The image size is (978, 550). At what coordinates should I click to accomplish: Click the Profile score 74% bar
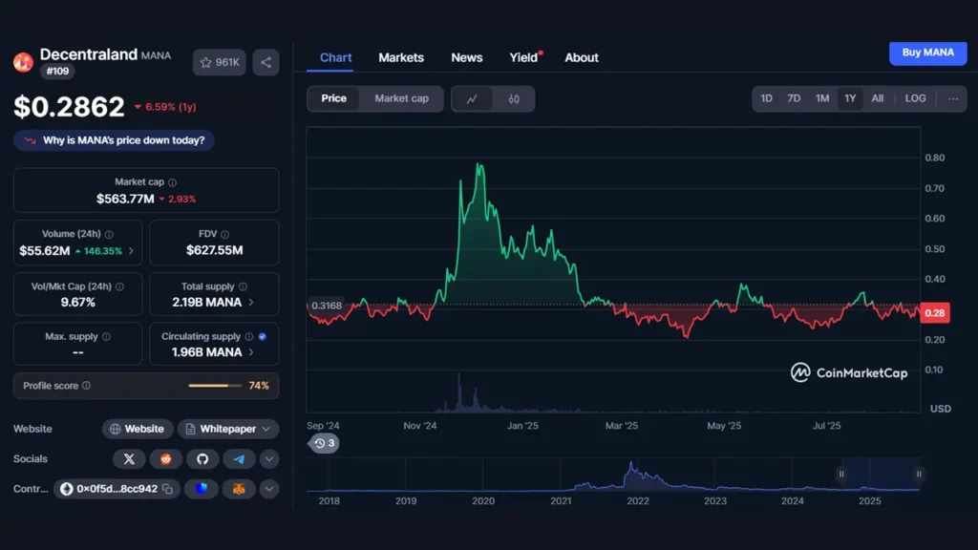click(x=215, y=386)
